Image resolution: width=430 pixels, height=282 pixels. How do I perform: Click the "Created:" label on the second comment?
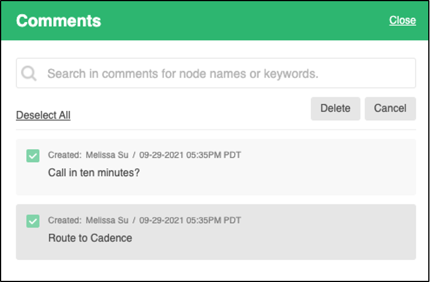click(x=64, y=220)
